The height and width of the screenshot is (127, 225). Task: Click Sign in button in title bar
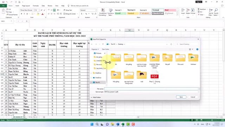(199, 2)
